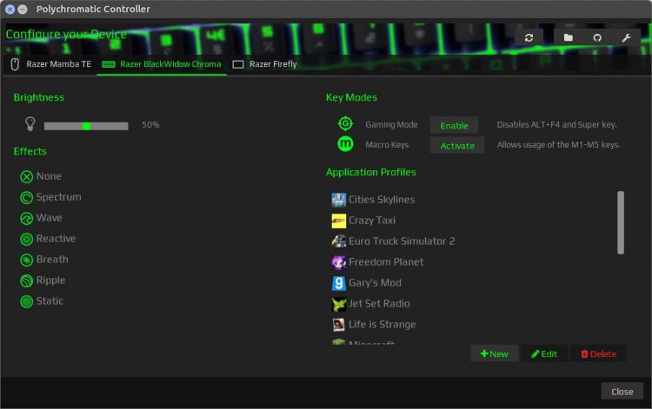Image resolution: width=652 pixels, height=409 pixels.
Task: Click the None effect icon
Action: pyautogui.click(x=27, y=177)
